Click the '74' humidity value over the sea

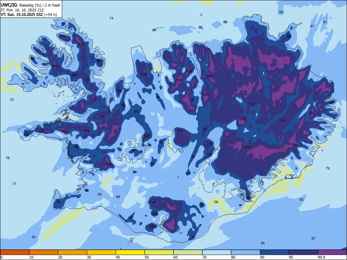[x=111, y=18]
